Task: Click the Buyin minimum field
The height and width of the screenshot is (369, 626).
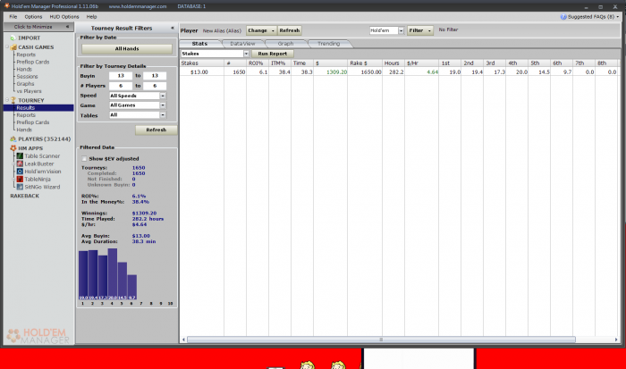Action: tap(121, 75)
